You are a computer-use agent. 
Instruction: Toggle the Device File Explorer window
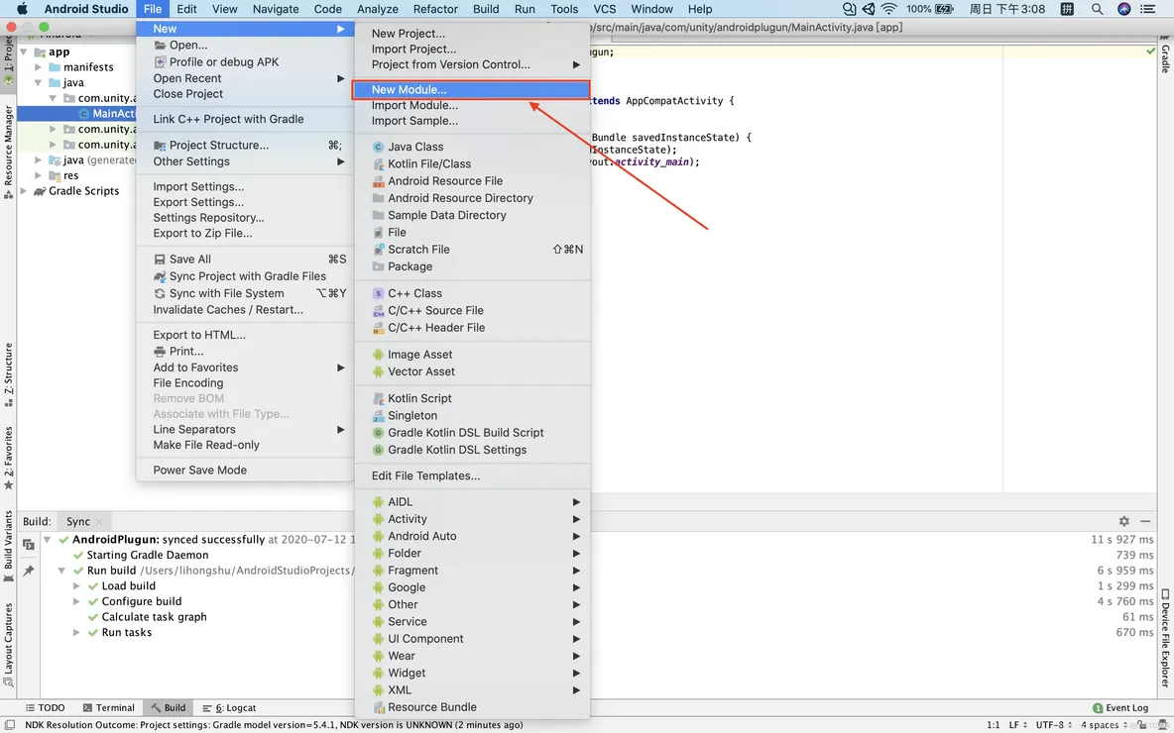click(1166, 638)
